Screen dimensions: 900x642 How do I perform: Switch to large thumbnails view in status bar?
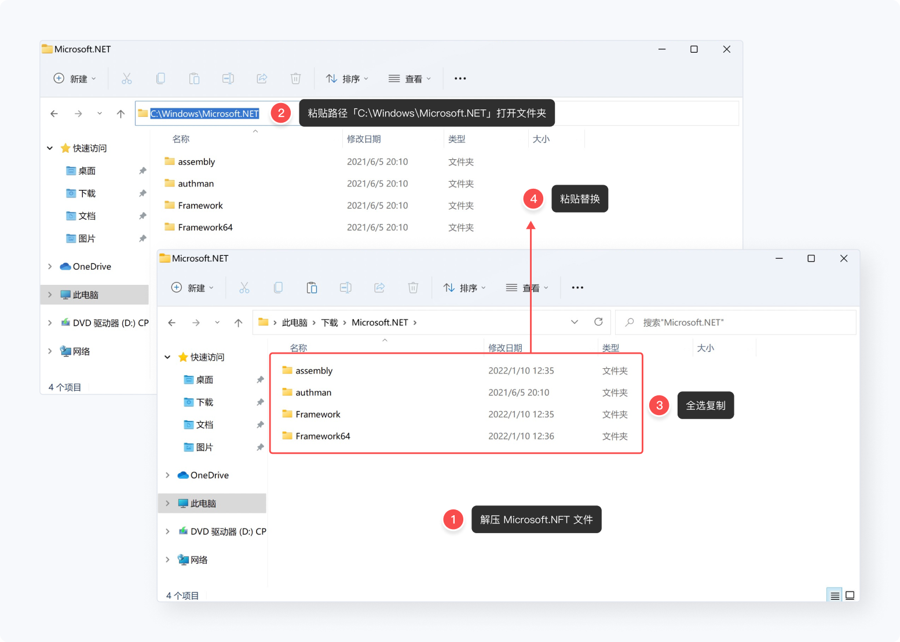pyautogui.click(x=850, y=595)
